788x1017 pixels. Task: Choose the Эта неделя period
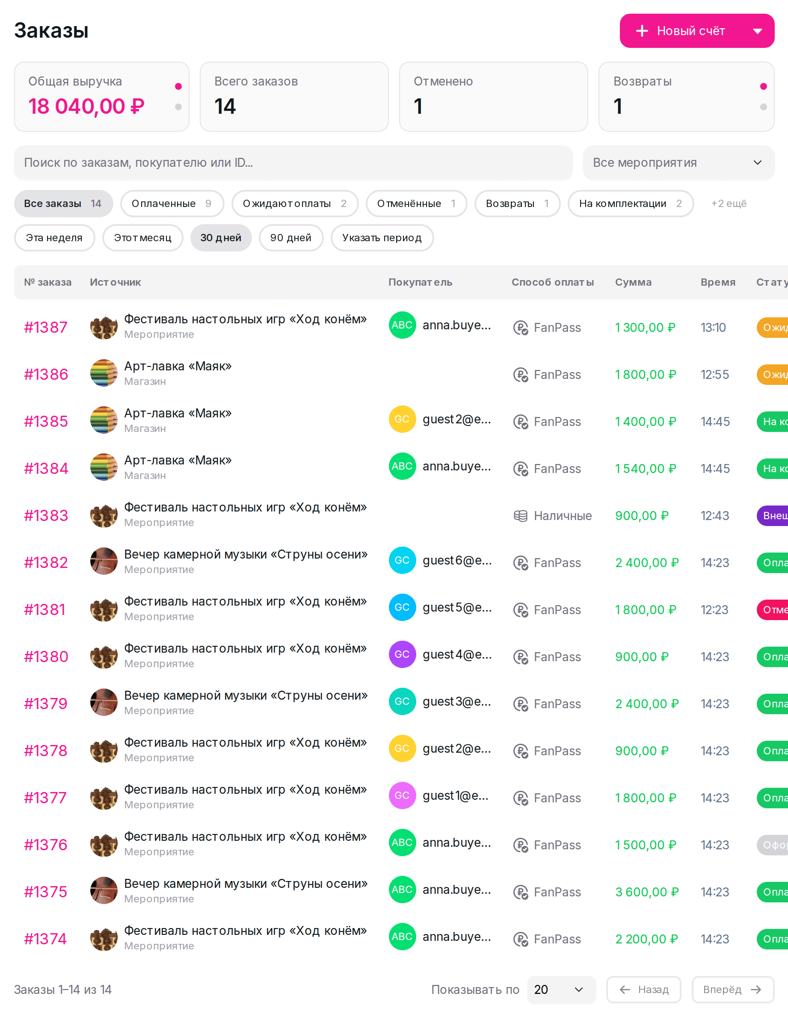click(x=54, y=237)
